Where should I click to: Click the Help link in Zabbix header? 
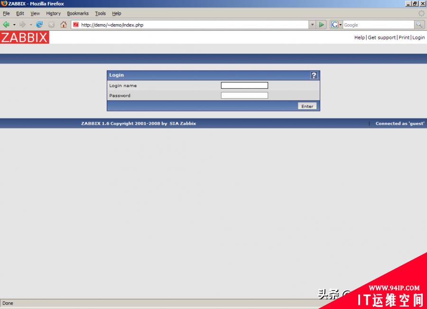[x=360, y=37]
